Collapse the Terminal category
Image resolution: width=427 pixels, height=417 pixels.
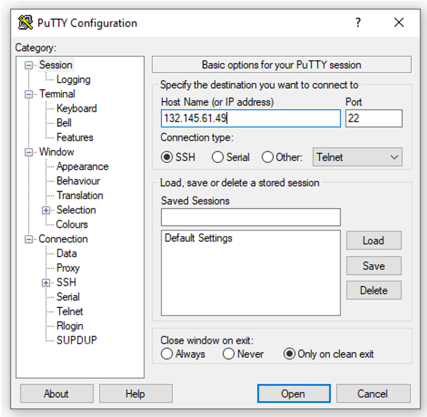(29, 94)
